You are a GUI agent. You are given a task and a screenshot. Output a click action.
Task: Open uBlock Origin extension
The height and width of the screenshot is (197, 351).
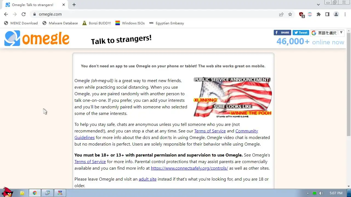[x=301, y=15]
